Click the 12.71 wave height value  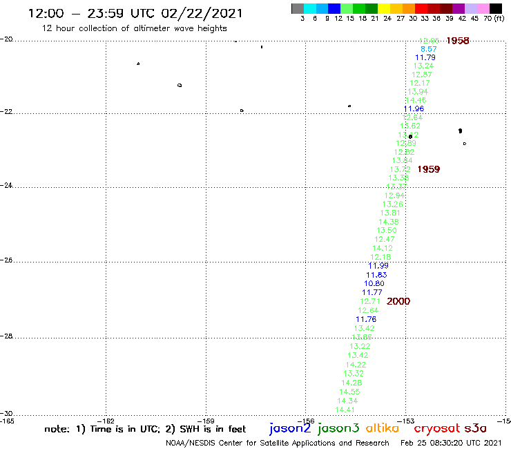click(370, 301)
